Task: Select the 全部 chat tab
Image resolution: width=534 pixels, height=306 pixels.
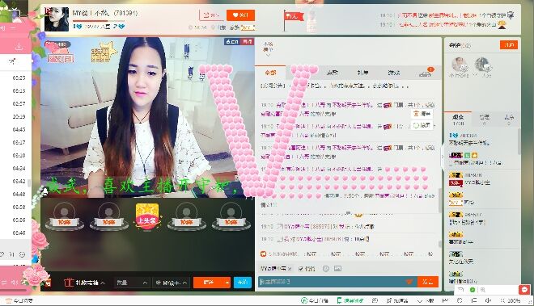Action: 271,73
